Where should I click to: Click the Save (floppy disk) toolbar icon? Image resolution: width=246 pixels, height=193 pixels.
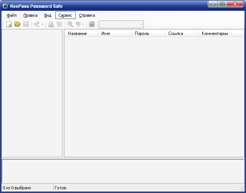pos(26,24)
